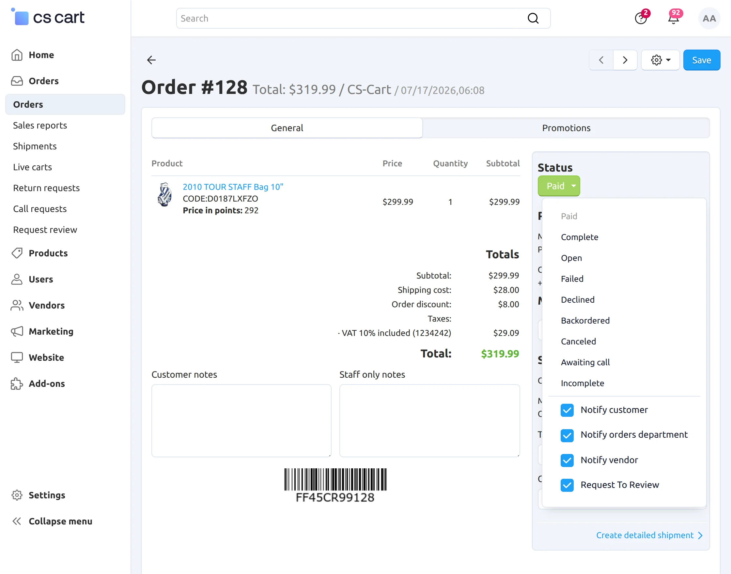This screenshot has height=574, width=731.
Task: Select the Declined status option
Action: tap(578, 299)
